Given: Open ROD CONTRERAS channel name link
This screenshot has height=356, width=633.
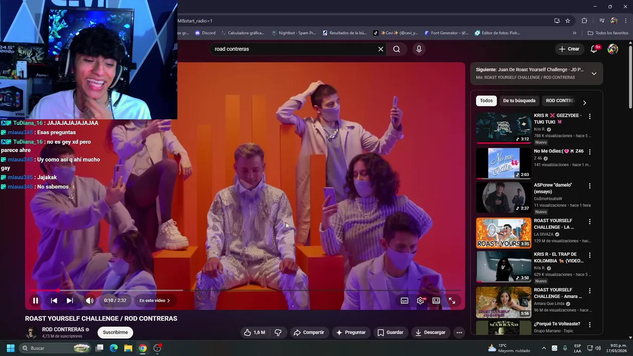Looking at the screenshot, I should click(x=63, y=329).
